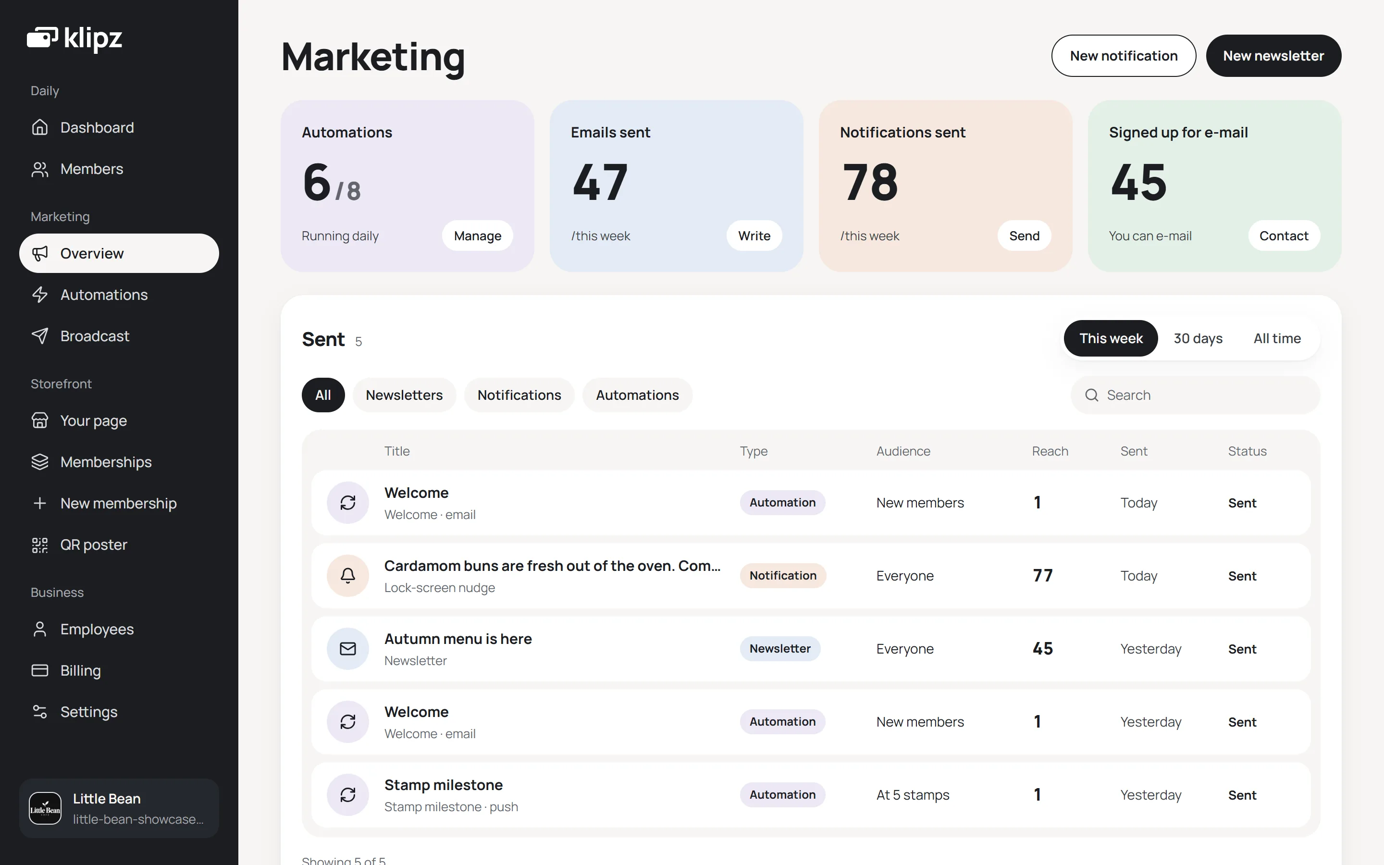Click the refresh icon on Stamp milestone row
Viewport: 1384px width, 865px height.
click(348, 795)
